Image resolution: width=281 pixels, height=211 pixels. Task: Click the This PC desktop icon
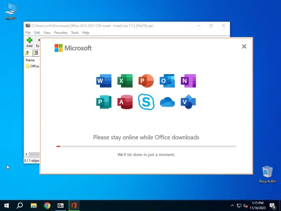click(x=11, y=12)
